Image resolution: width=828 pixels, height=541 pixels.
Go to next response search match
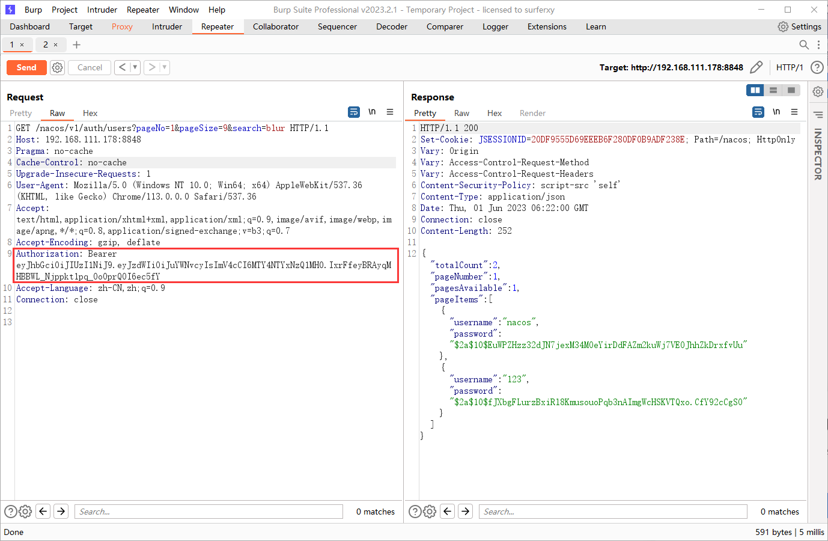point(466,512)
